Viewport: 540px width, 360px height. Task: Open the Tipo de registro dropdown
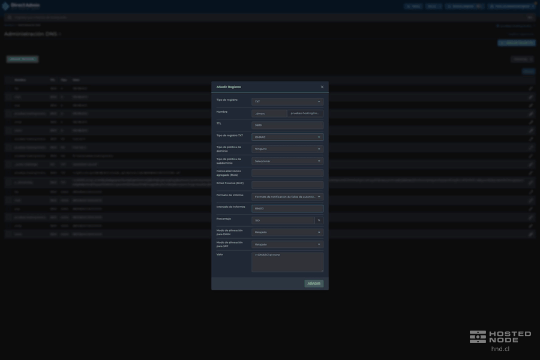(x=287, y=101)
